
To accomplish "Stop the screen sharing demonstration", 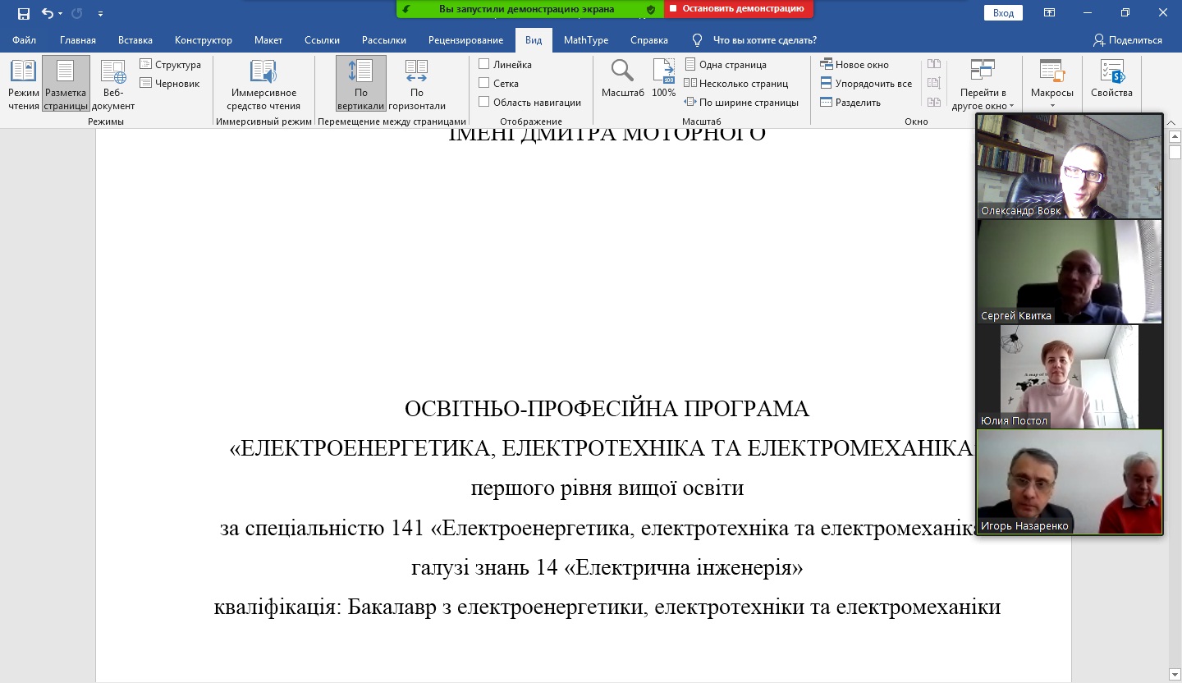I will point(738,8).
